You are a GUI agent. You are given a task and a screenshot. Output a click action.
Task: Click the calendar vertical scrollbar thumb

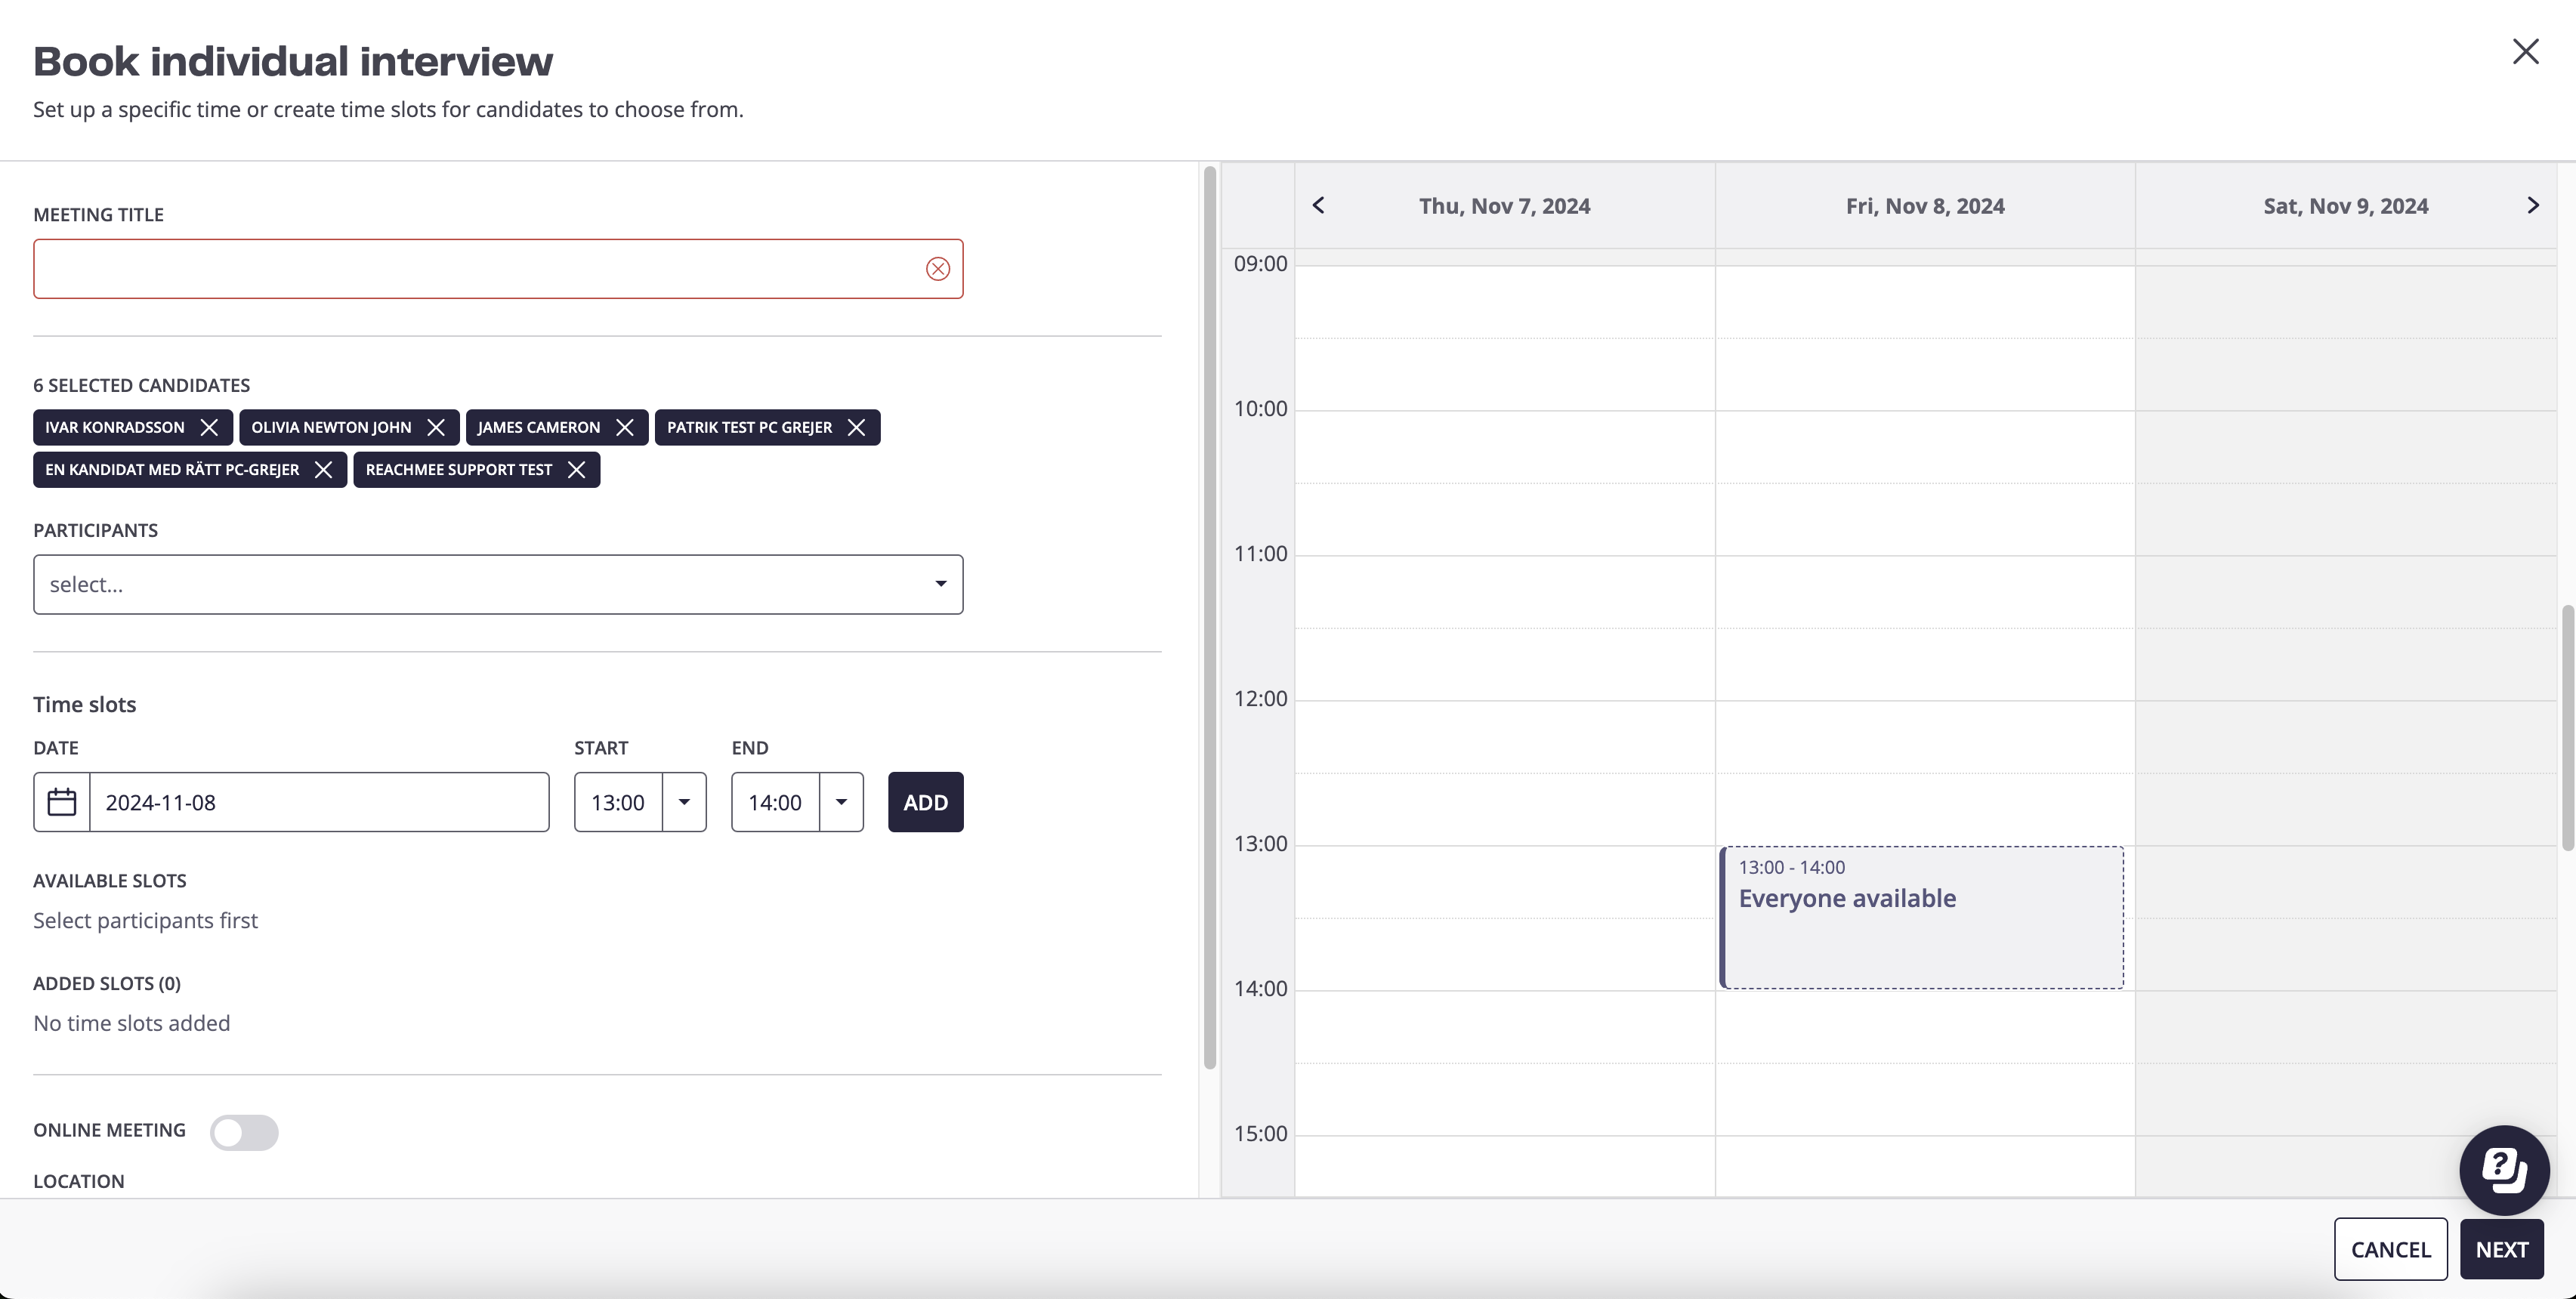pyautogui.click(x=2567, y=727)
